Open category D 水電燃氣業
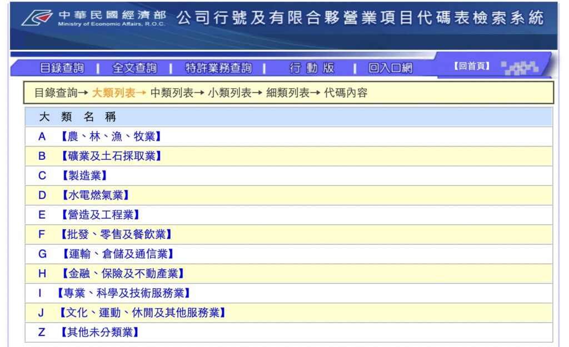This screenshot has height=347, width=569. (x=93, y=195)
